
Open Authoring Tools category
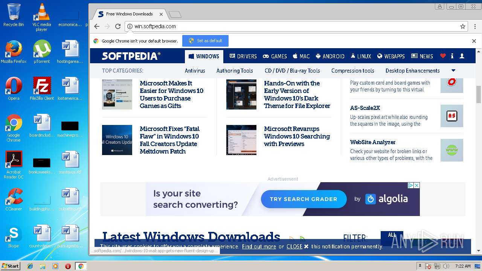coord(235,70)
